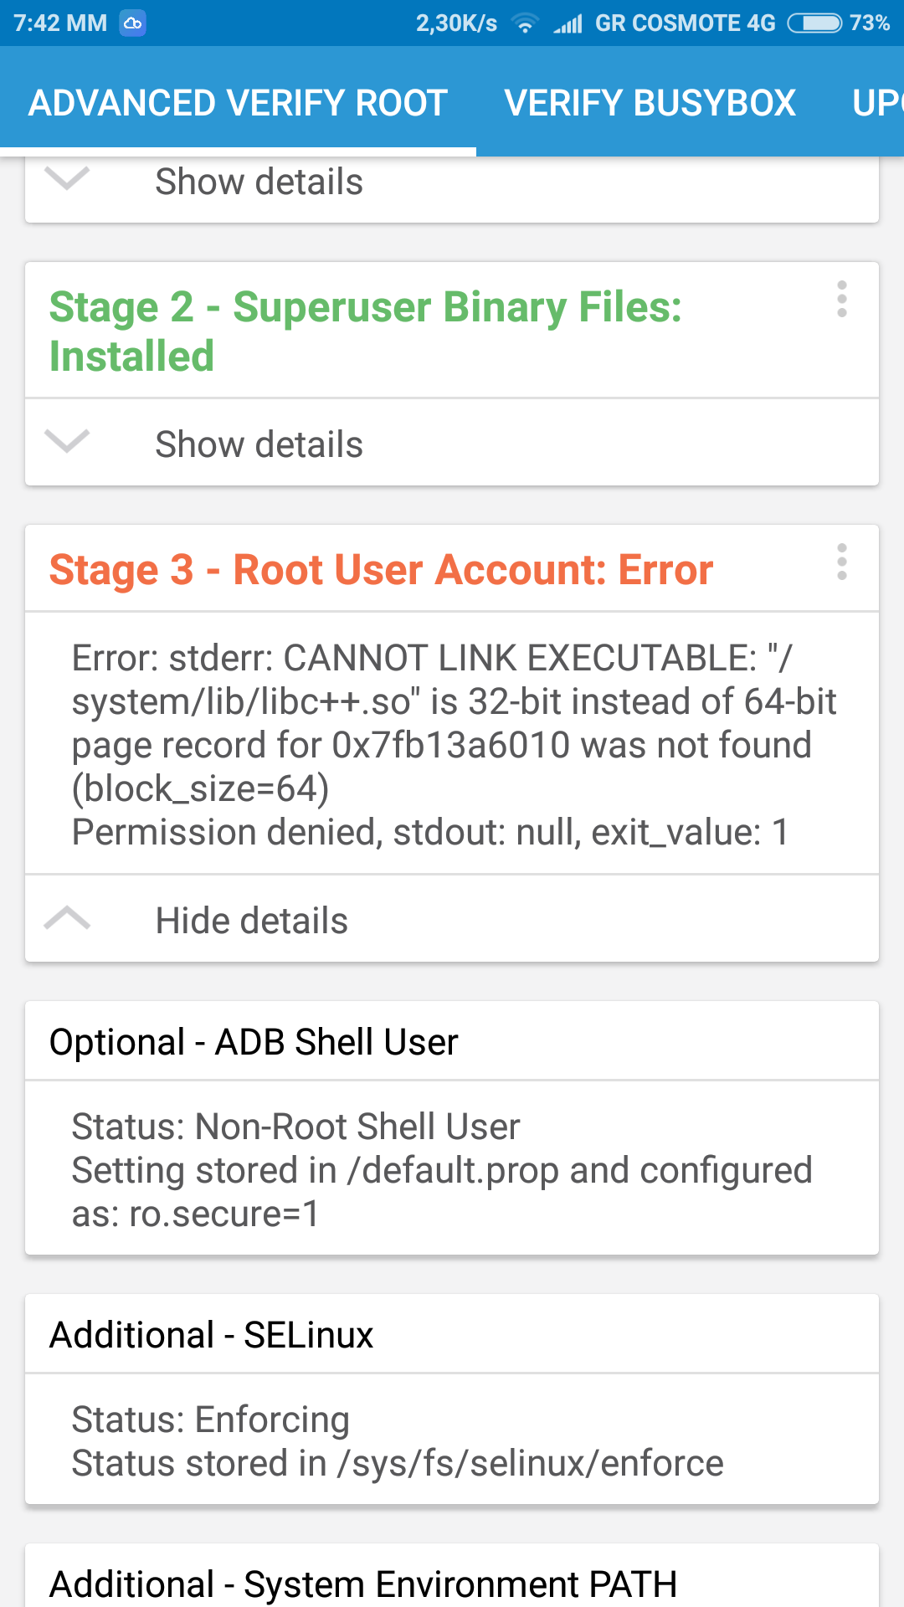
Task: Switch to Verify BusyBox tab
Action: pos(650,103)
